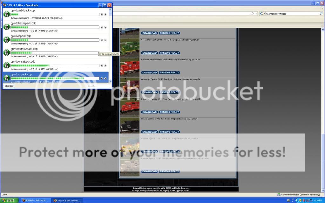
Task: Click active downloads icon in status bar
Action: click(279, 194)
